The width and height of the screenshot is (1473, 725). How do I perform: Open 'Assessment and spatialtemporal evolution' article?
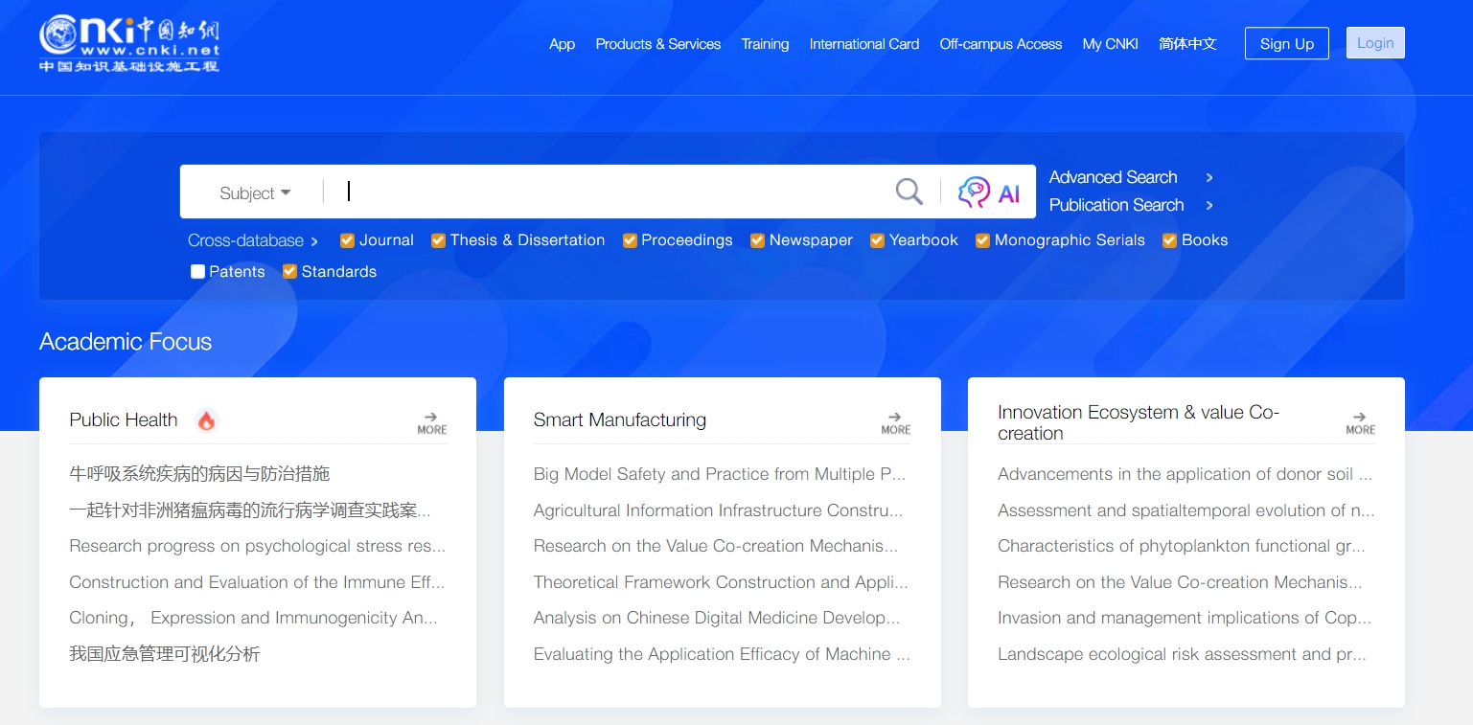(x=1186, y=510)
